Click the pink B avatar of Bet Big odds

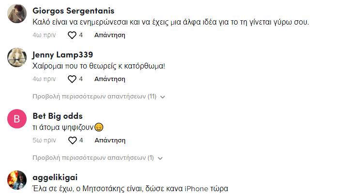17,119
